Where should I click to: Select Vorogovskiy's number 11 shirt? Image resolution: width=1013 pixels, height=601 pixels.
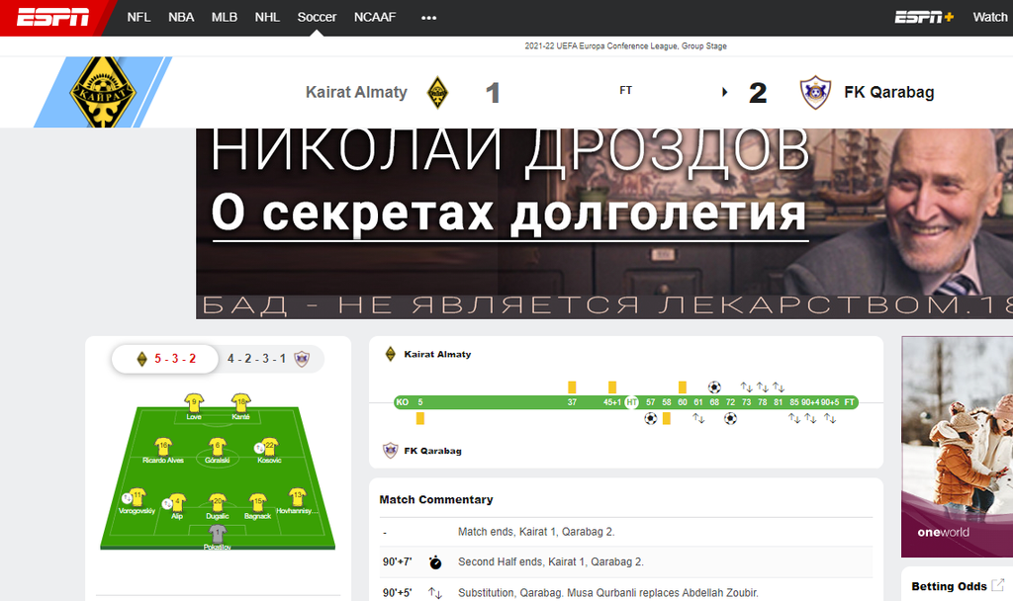137,497
